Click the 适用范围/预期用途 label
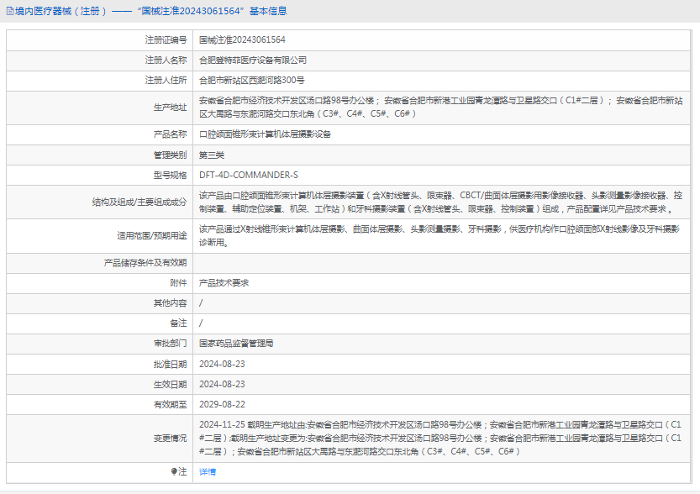This screenshot has height=494, width=700. (x=152, y=235)
